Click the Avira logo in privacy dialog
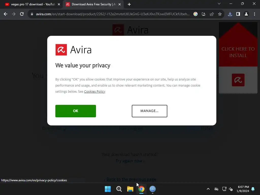The width and height of the screenshot is (260, 195). [x=73, y=50]
